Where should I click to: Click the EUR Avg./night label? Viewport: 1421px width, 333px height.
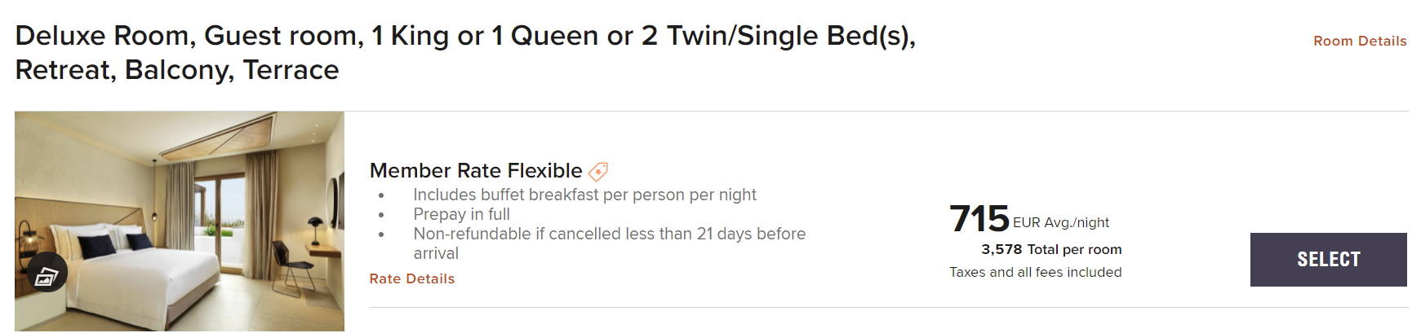pos(1060,222)
